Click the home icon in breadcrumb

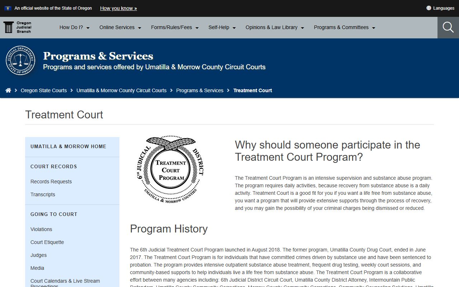click(8, 90)
